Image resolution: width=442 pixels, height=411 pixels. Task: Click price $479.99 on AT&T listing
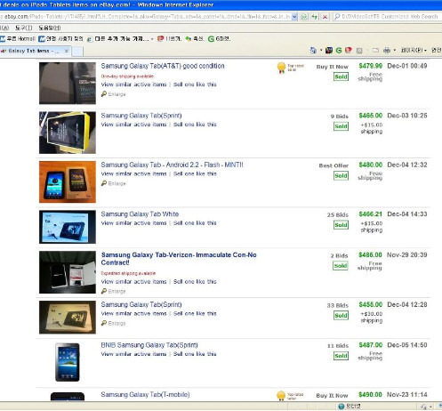tap(371, 66)
